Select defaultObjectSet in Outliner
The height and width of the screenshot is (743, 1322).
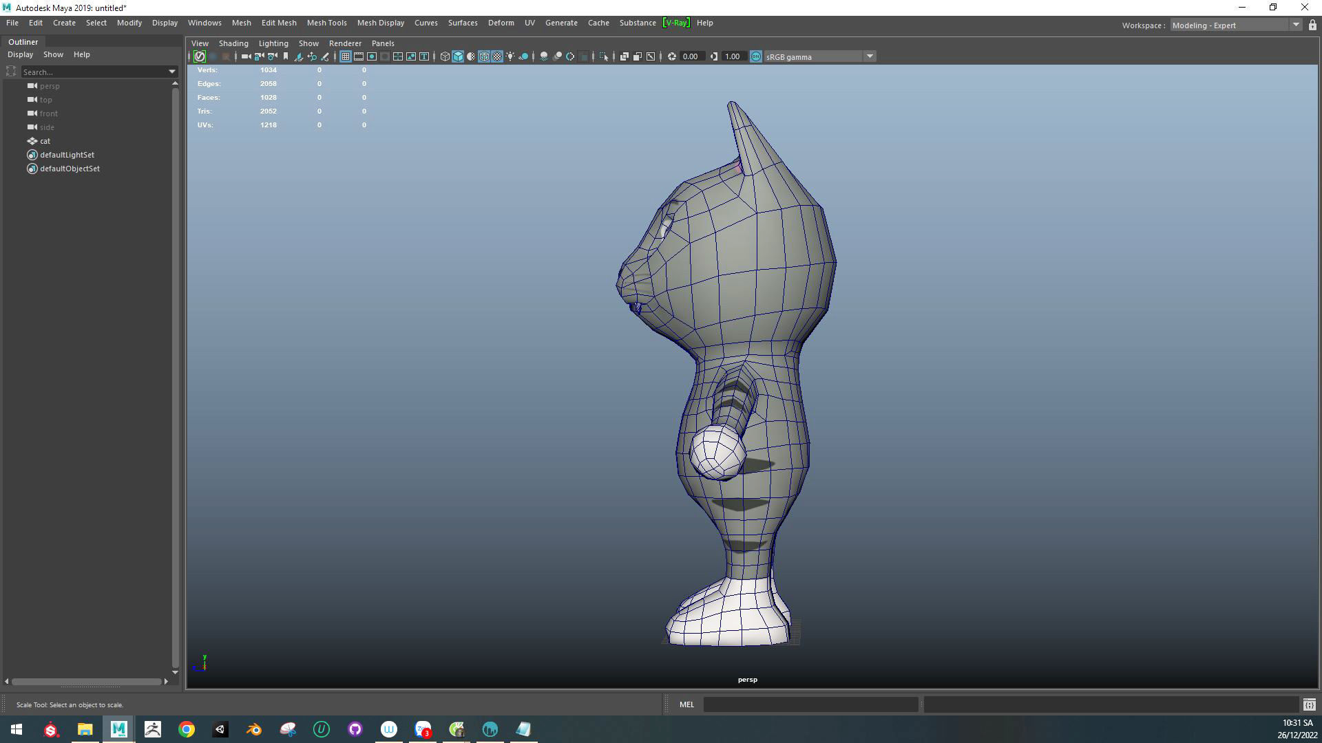coord(70,169)
